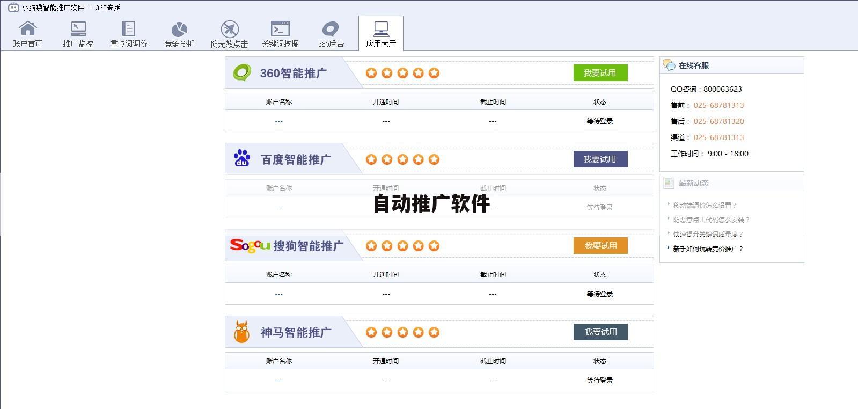This screenshot has height=409, width=858.
Task: Click the 神马智能推广 title text
Action: coord(296,332)
